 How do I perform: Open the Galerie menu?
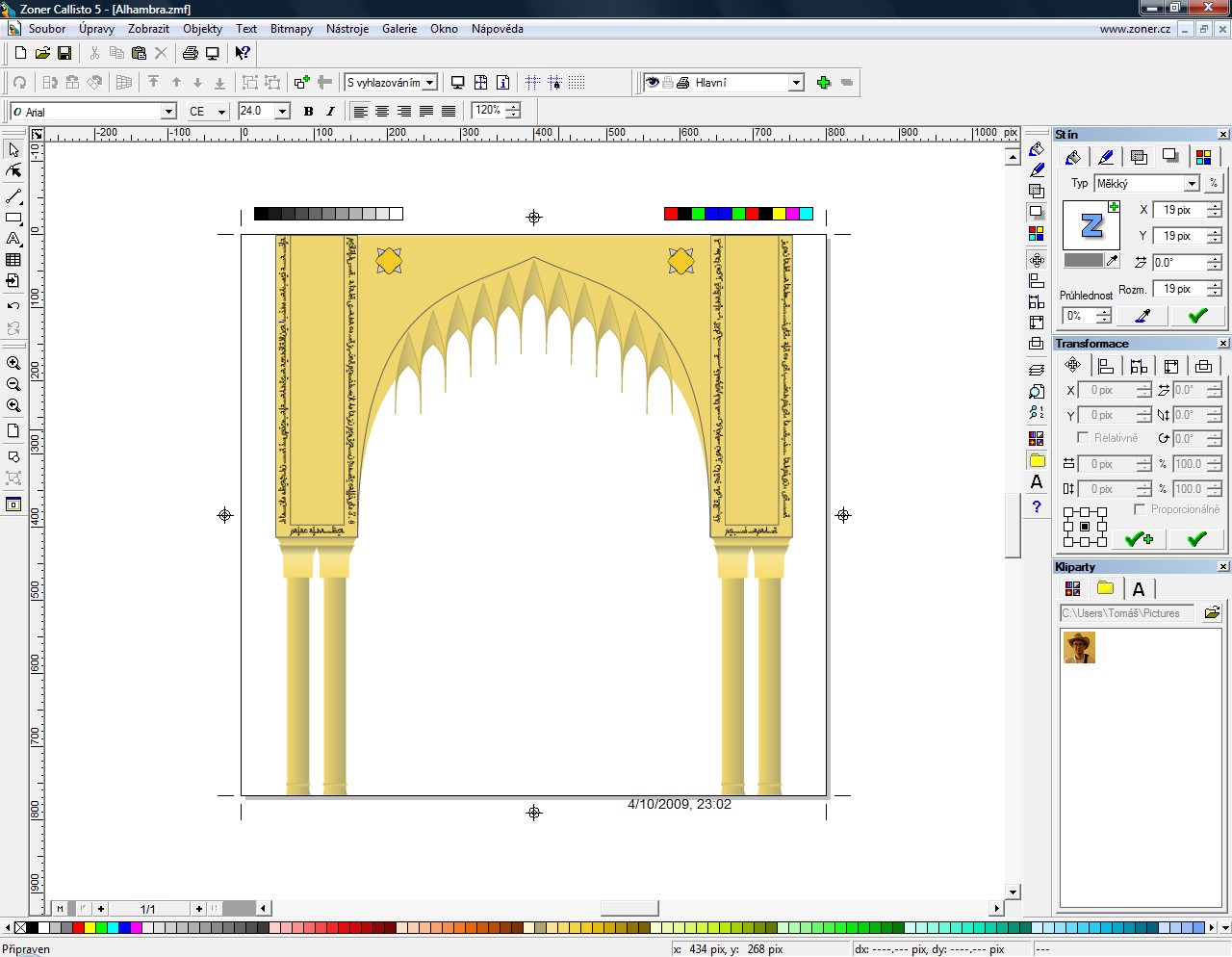[398, 29]
